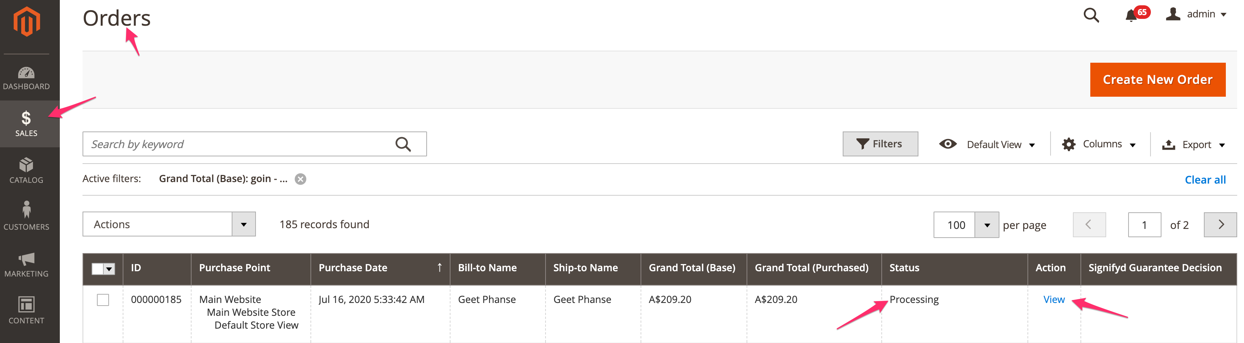Click the Magento logo icon
This screenshot has height=343, width=1244.
pos(27,22)
